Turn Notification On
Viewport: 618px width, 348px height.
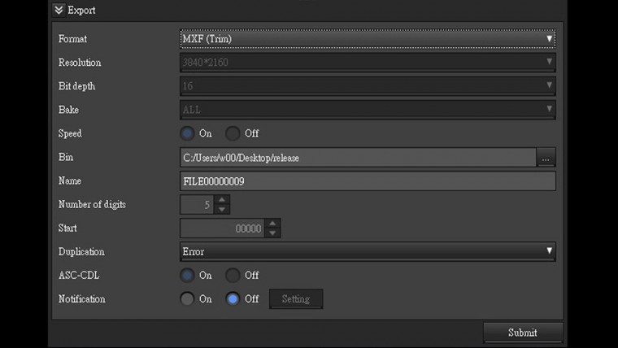187,299
